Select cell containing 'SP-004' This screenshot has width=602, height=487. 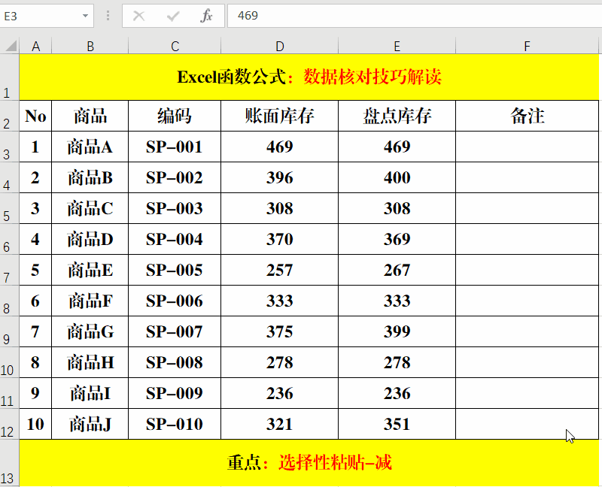(175, 239)
